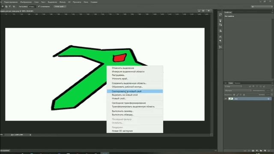This screenshot has width=274, height=154.
Task: Hide the Фон layer with eye icon
Action: coord(226,99)
